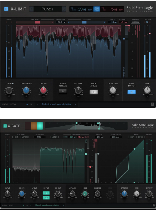Open the Lookahead OFF dropdown
The height and width of the screenshot is (210, 156).
pos(116,137)
